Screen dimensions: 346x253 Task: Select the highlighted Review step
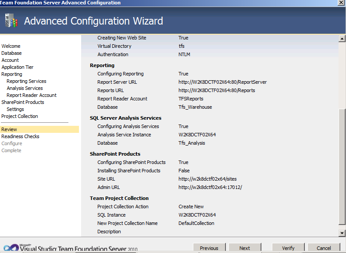pyautogui.click(x=39, y=129)
